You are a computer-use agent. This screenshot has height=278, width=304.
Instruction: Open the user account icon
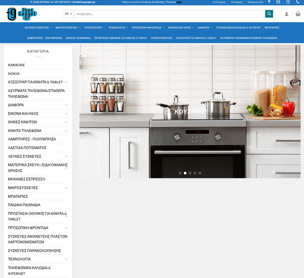click(286, 14)
